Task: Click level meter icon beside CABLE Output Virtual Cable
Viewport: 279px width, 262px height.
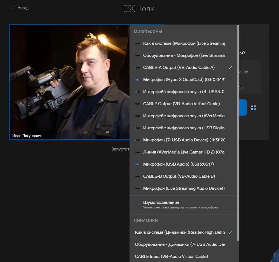Action: pos(137,104)
